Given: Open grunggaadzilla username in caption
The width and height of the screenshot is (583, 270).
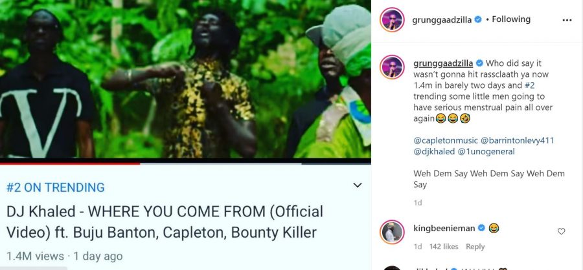Looking at the screenshot, I should pyautogui.click(x=443, y=63).
